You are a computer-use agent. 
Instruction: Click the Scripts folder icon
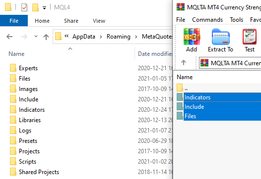coord(13,161)
